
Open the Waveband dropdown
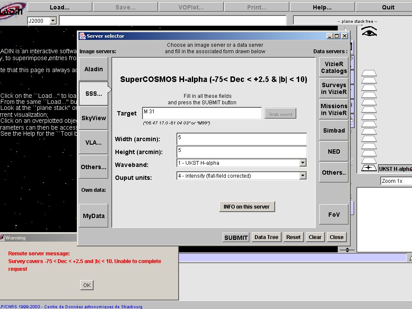click(303, 163)
